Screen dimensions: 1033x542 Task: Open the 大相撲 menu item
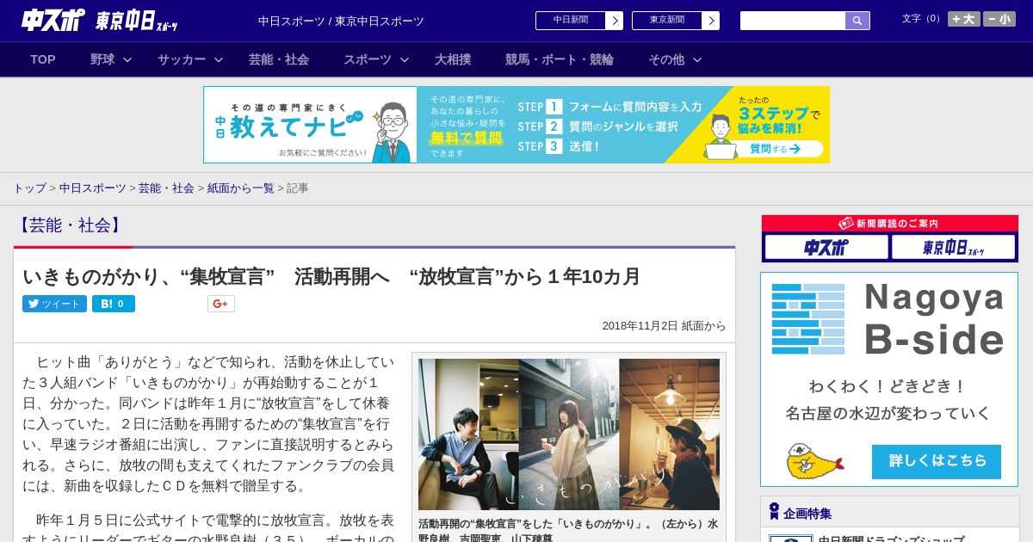453,59
